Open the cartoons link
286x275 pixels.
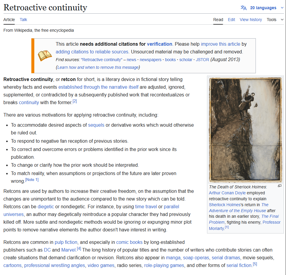coord(12,265)
